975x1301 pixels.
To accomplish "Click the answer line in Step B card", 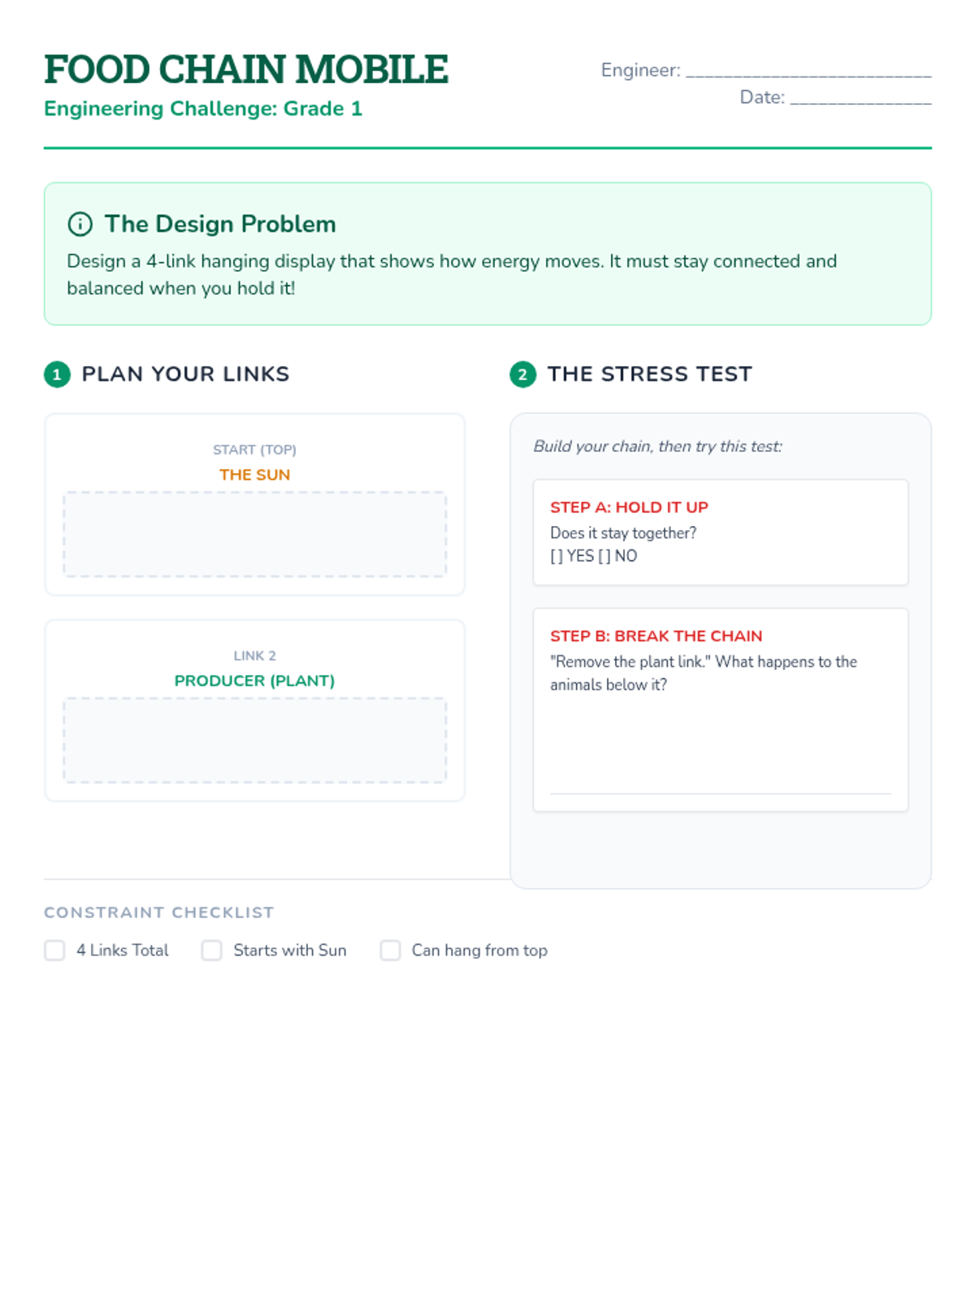I will point(720,793).
